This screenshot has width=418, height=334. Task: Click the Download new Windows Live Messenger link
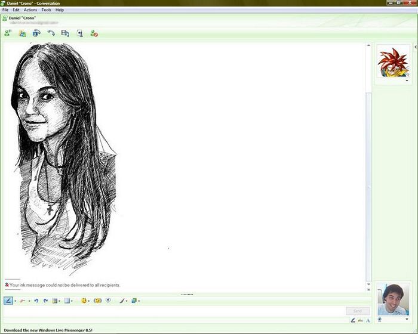tap(48, 330)
